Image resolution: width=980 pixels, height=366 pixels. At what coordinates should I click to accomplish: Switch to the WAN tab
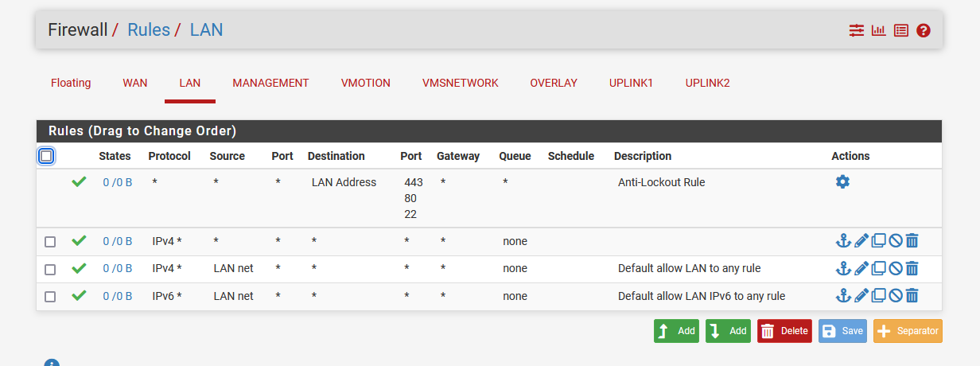(x=135, y=83)
